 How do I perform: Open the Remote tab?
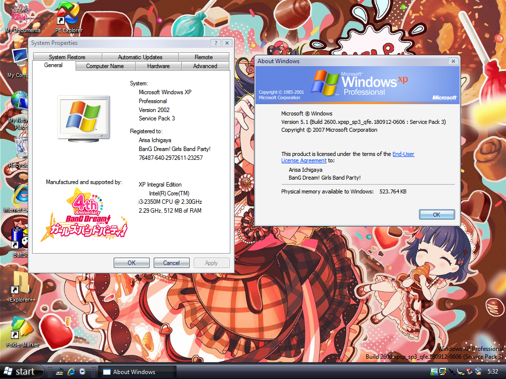pyautogui.click(x=204, y=57)
